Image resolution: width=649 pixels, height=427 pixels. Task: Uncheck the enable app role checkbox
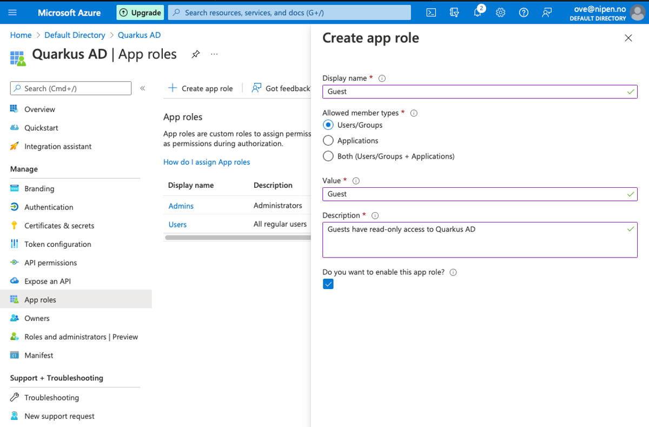(328, 284)
